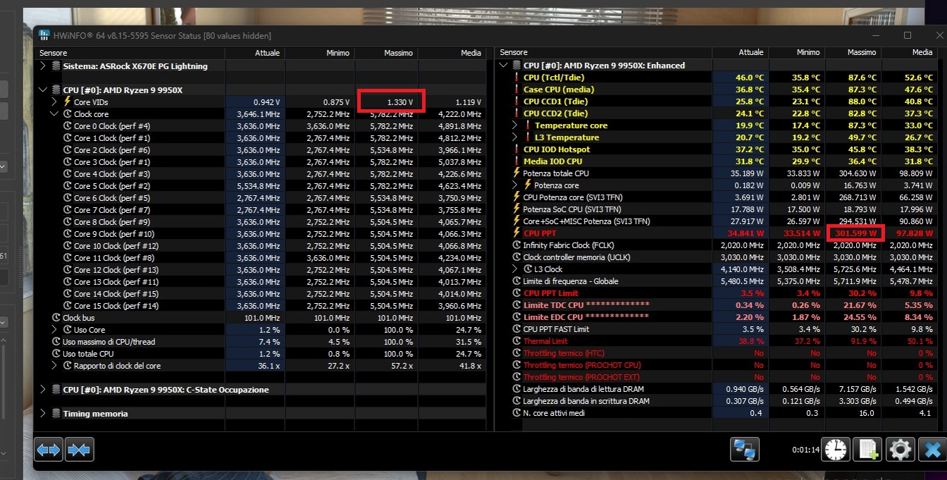Collapse CPU [#0]: AMD Ryzen 9 9950X group
The height and width of the screenshot is (480, 947).
(43, 90)
